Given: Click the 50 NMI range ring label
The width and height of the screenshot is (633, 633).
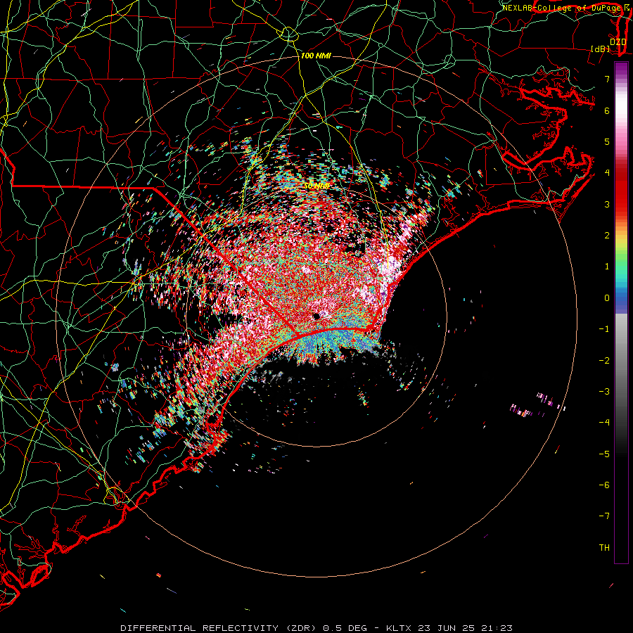Looking at the screenshot, I should 316,186.
